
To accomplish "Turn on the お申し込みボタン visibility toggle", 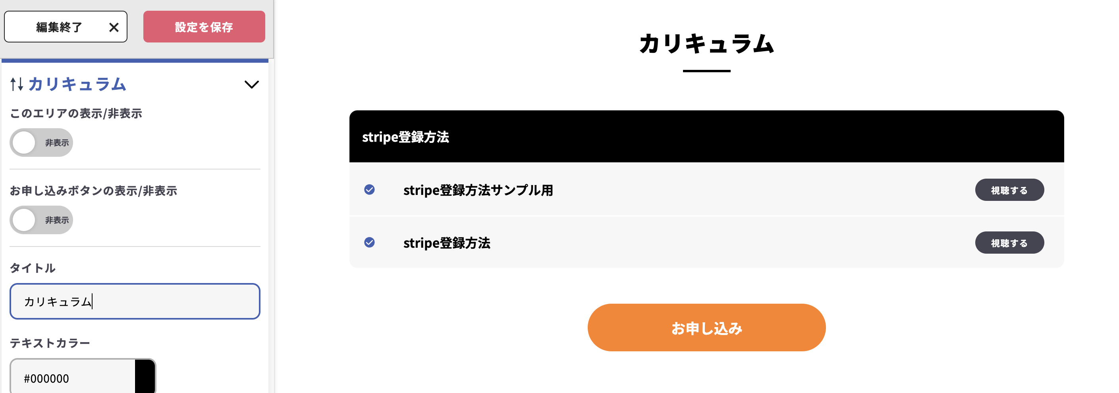I will coord(41,220).
